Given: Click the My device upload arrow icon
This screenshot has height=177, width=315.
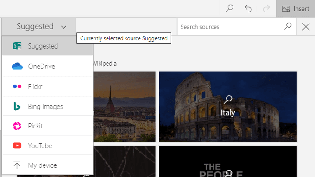Looking at the screenshot, I should [17, 165].
